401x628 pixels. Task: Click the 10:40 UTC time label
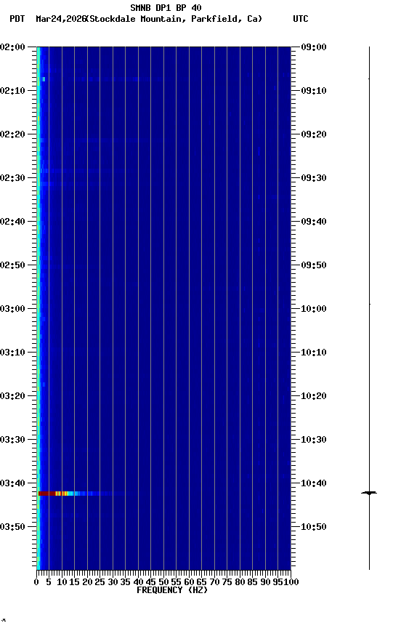pos(314,483)
